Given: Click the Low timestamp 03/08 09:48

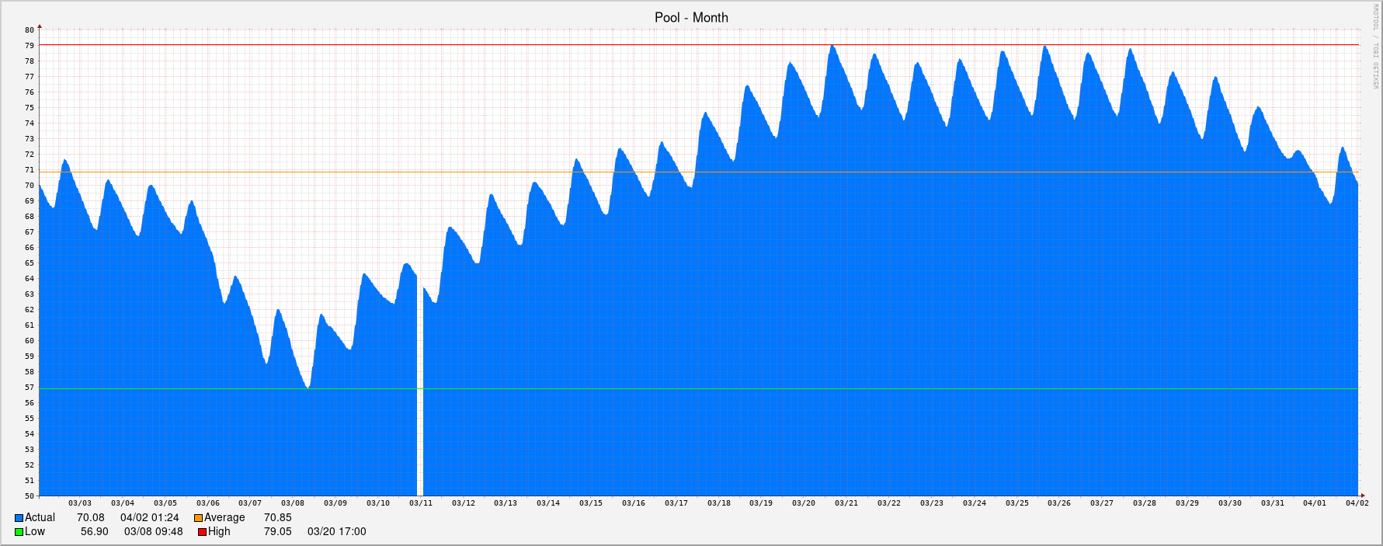Looking at the screenshot, I should 153,531.
